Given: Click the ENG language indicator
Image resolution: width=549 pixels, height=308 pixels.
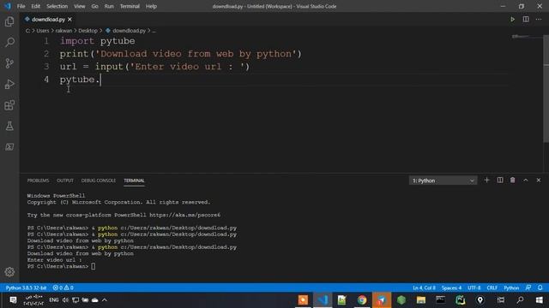Looking at the screenshot, I should point(53,300).
